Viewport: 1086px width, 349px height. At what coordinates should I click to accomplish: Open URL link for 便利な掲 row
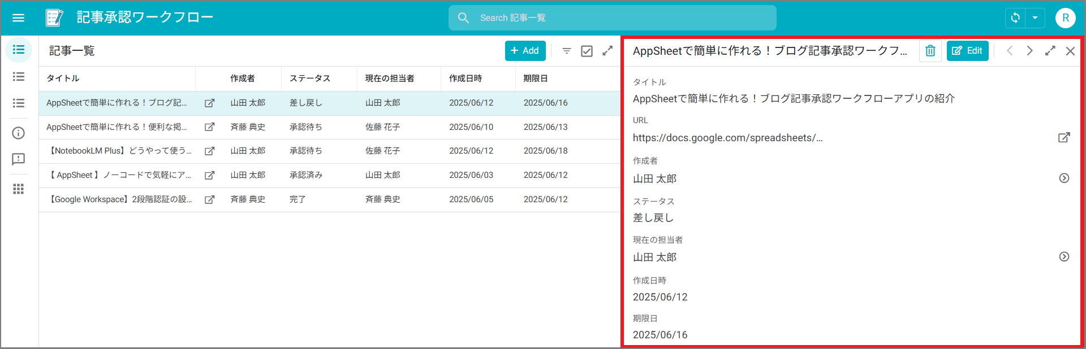click(x=209, y=127)
